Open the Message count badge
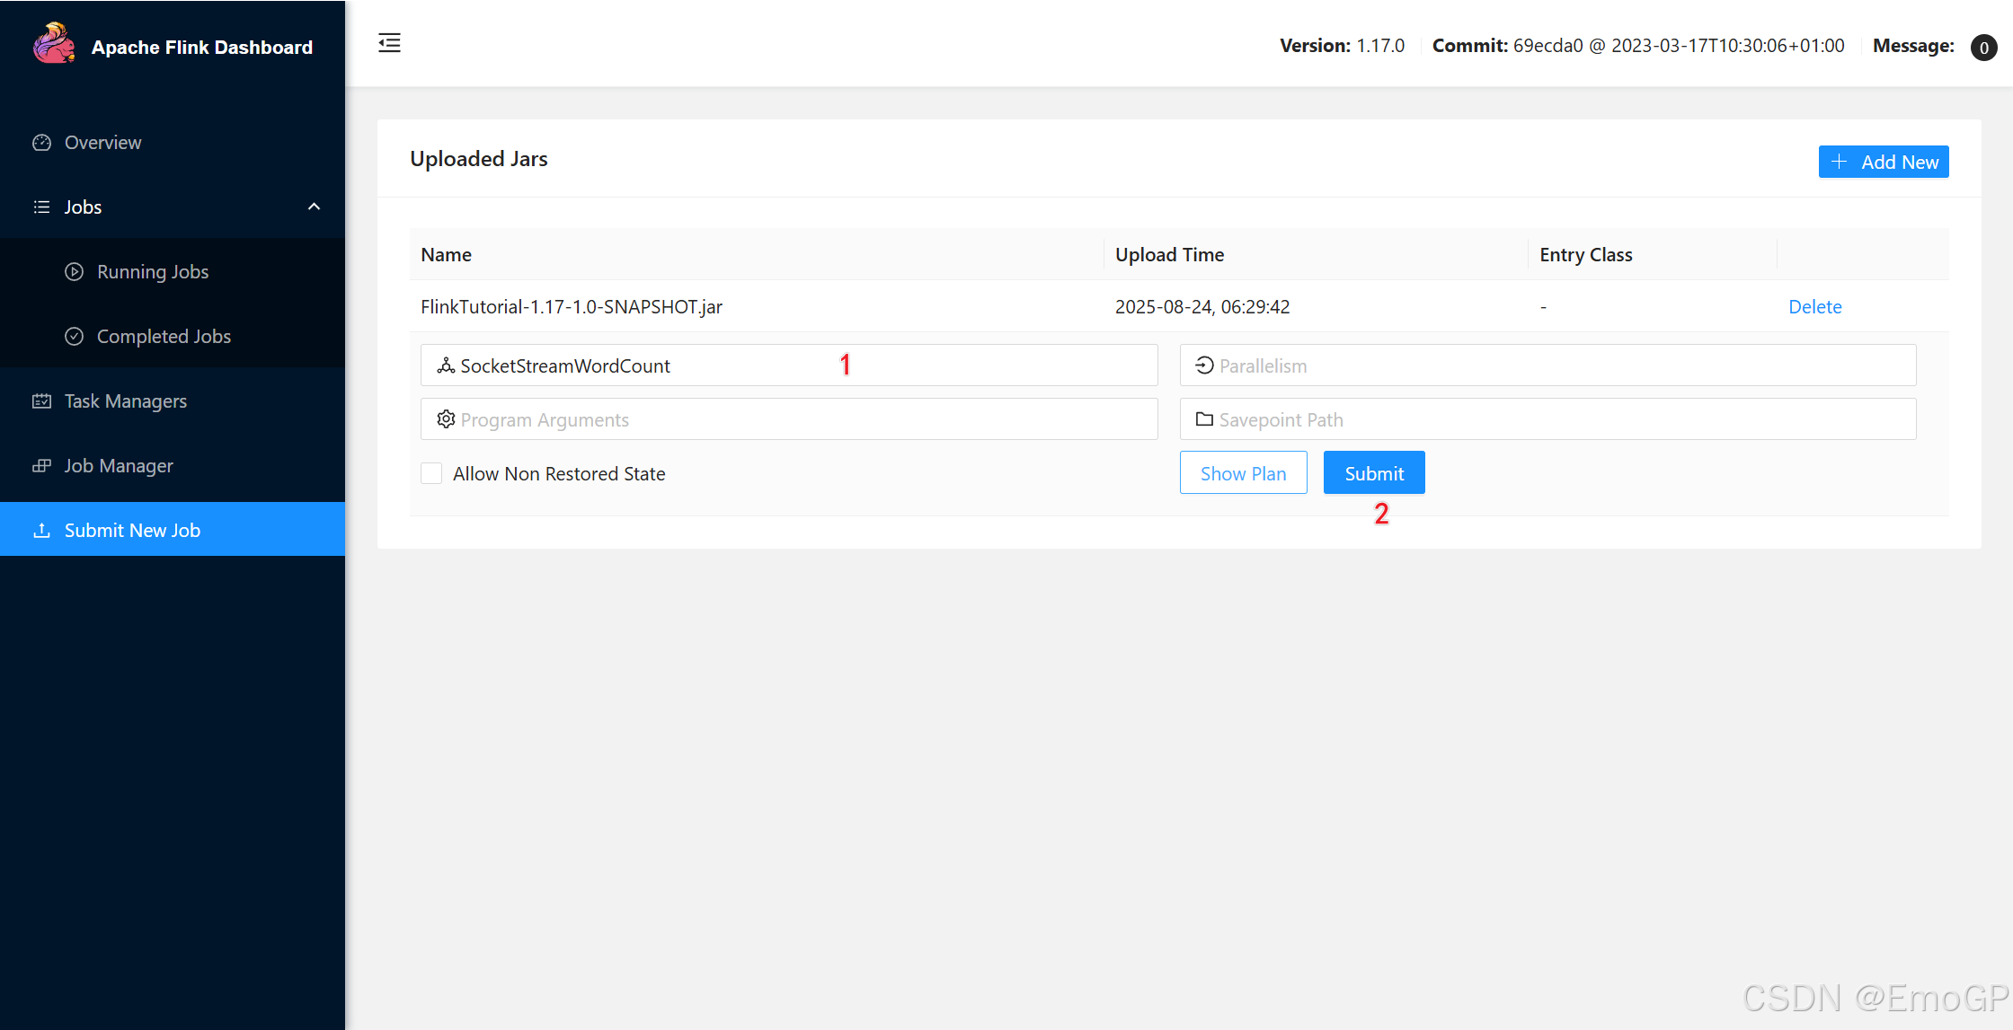 [1983, 47]
